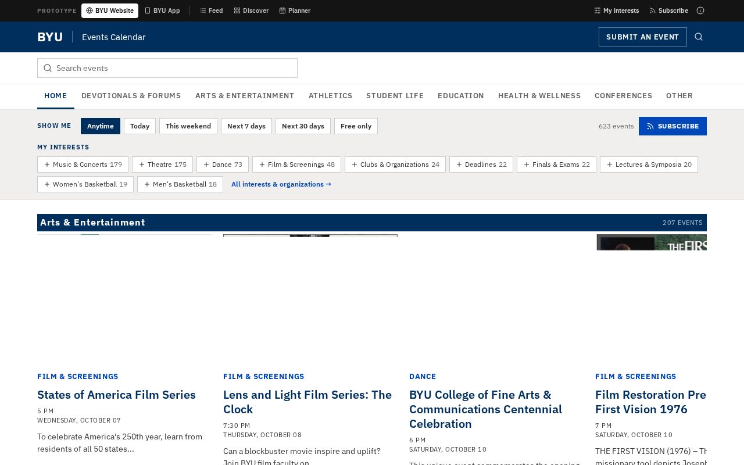Click the 207 Events count link
This screenshot has width=744, height=465.
pos(682,223)
